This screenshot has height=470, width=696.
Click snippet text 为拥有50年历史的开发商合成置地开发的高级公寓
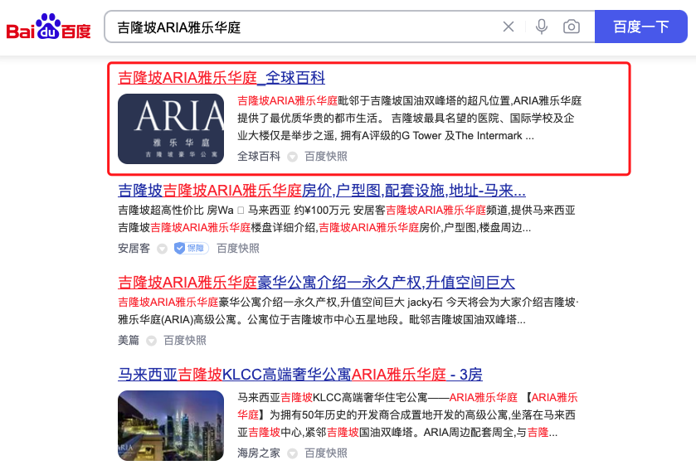click(388, 415)
